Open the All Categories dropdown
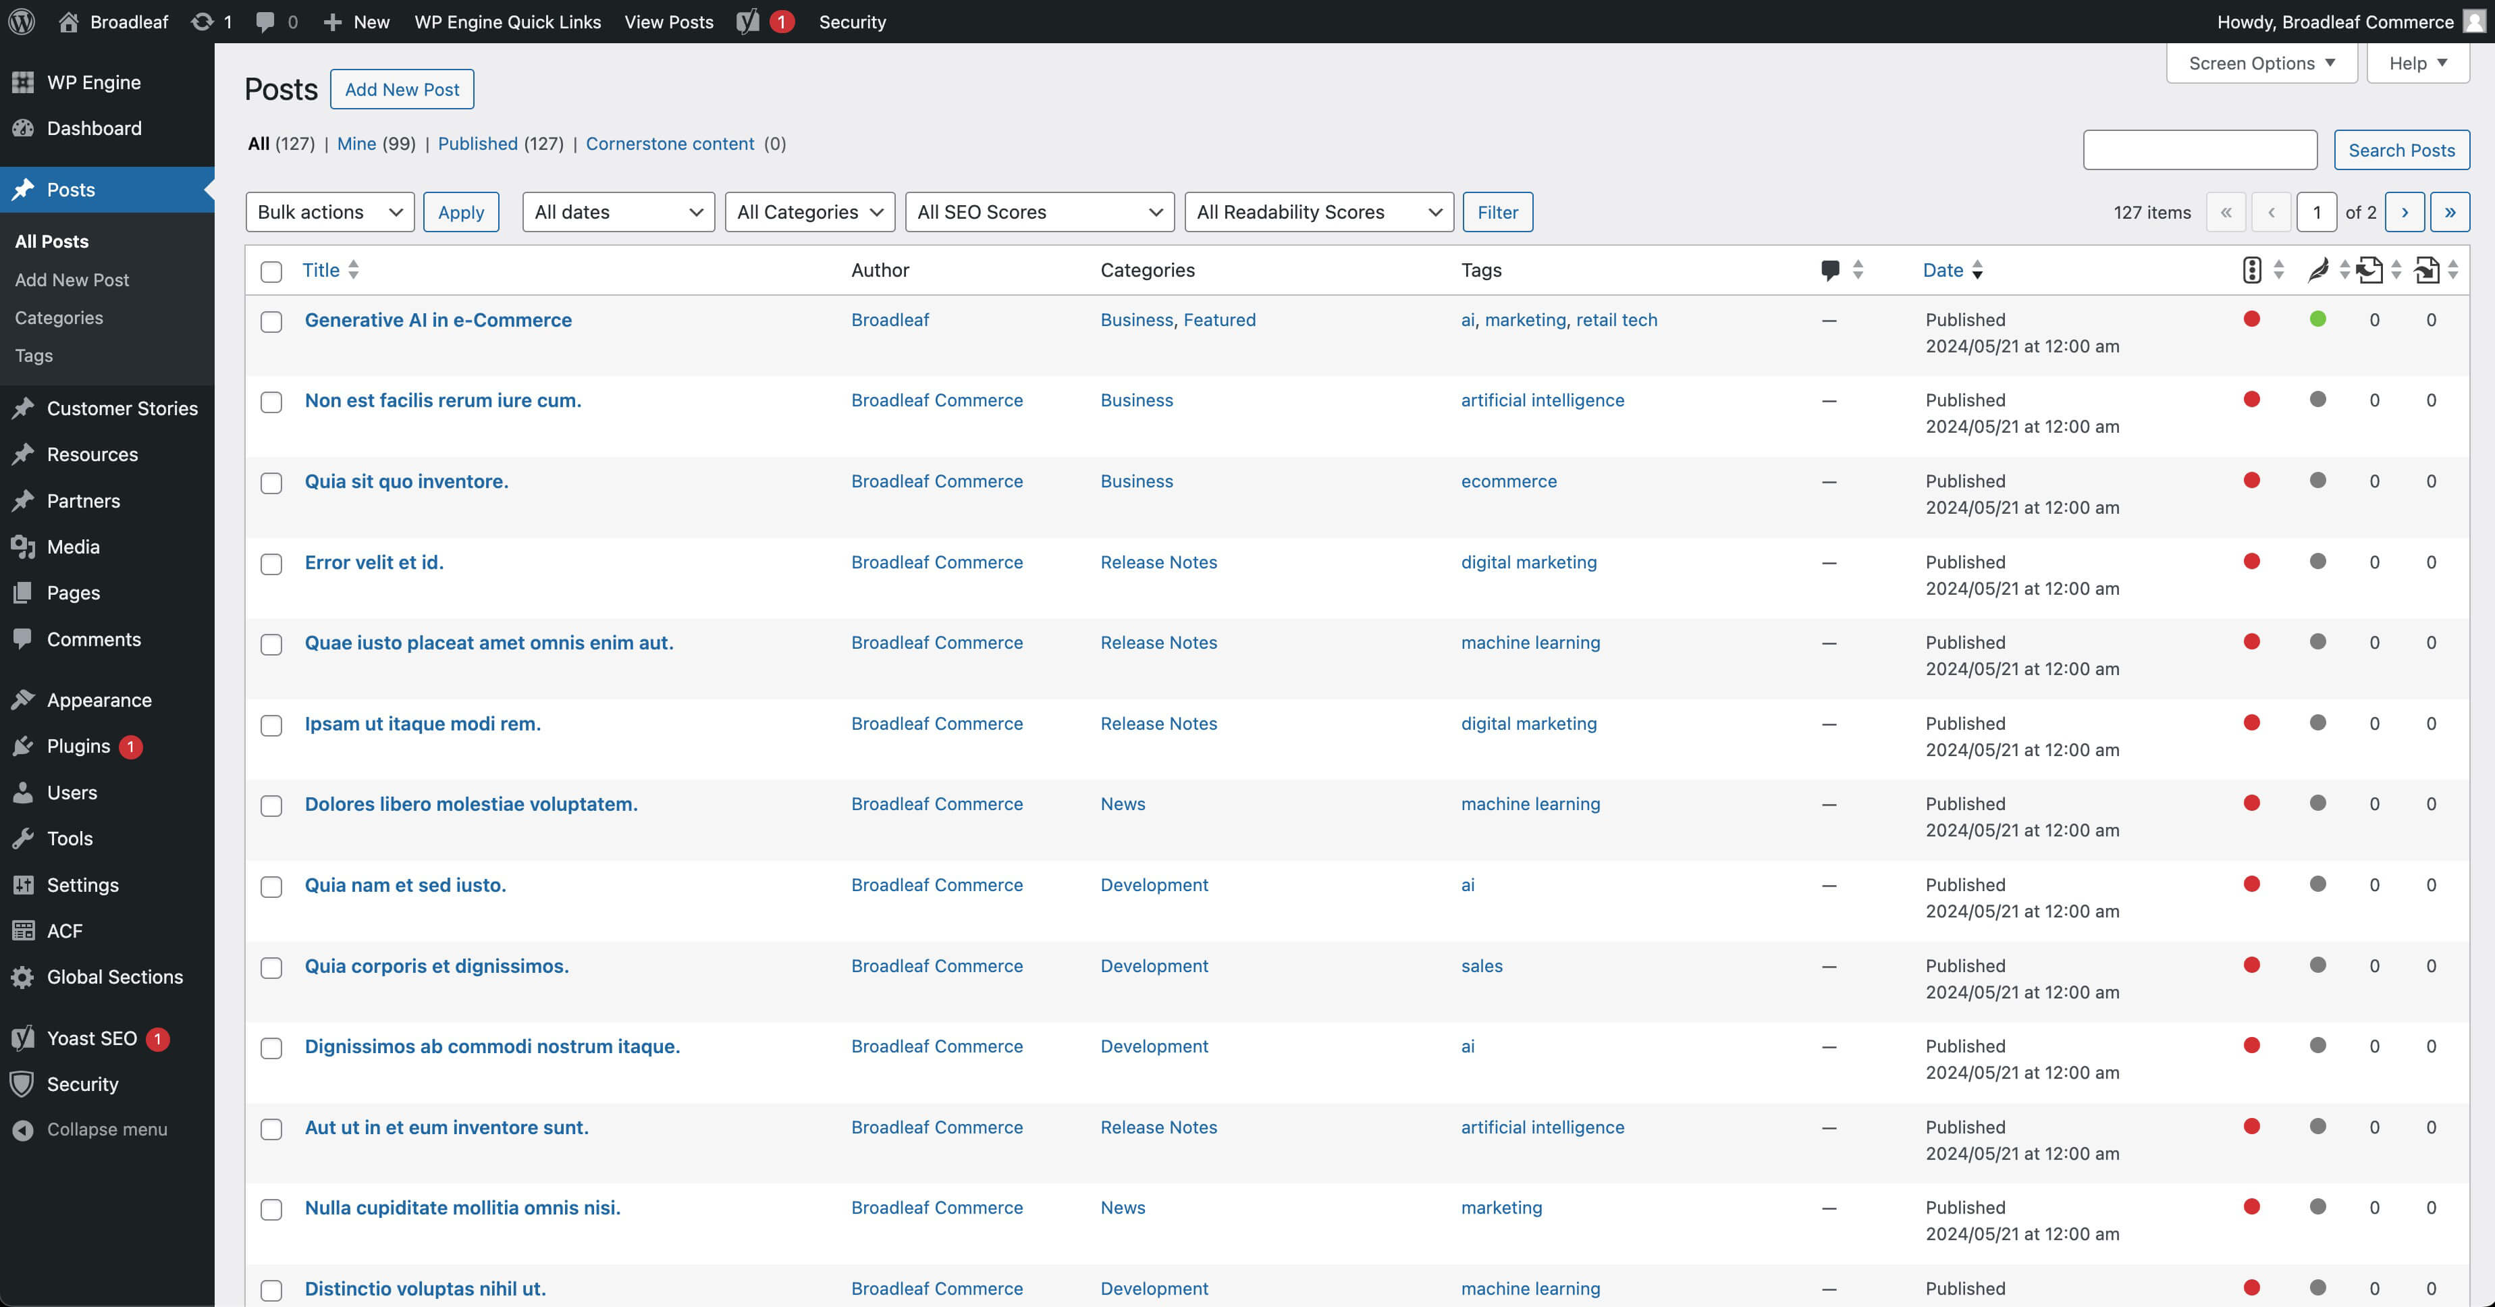The image size is (2495, 1307). coord(809,212)
